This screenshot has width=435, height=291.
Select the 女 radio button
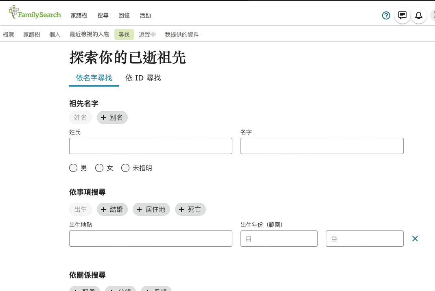click(99, 168)
